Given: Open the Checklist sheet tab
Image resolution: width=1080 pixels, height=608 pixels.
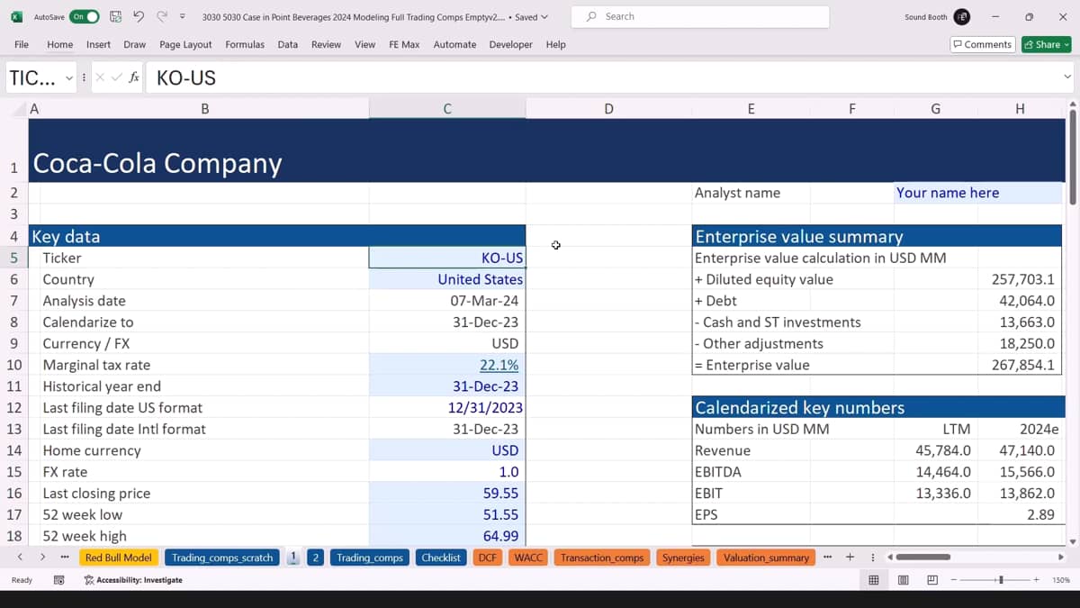Looking at the screenshot, I should click(x=441, y=558).
